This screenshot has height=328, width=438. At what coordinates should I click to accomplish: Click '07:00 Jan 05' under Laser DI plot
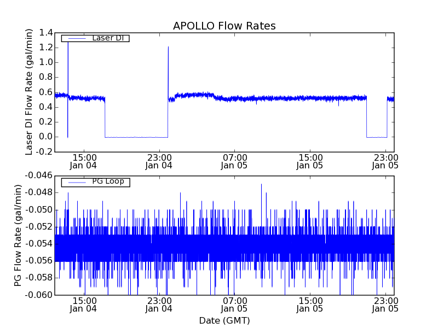click(234, 162)
